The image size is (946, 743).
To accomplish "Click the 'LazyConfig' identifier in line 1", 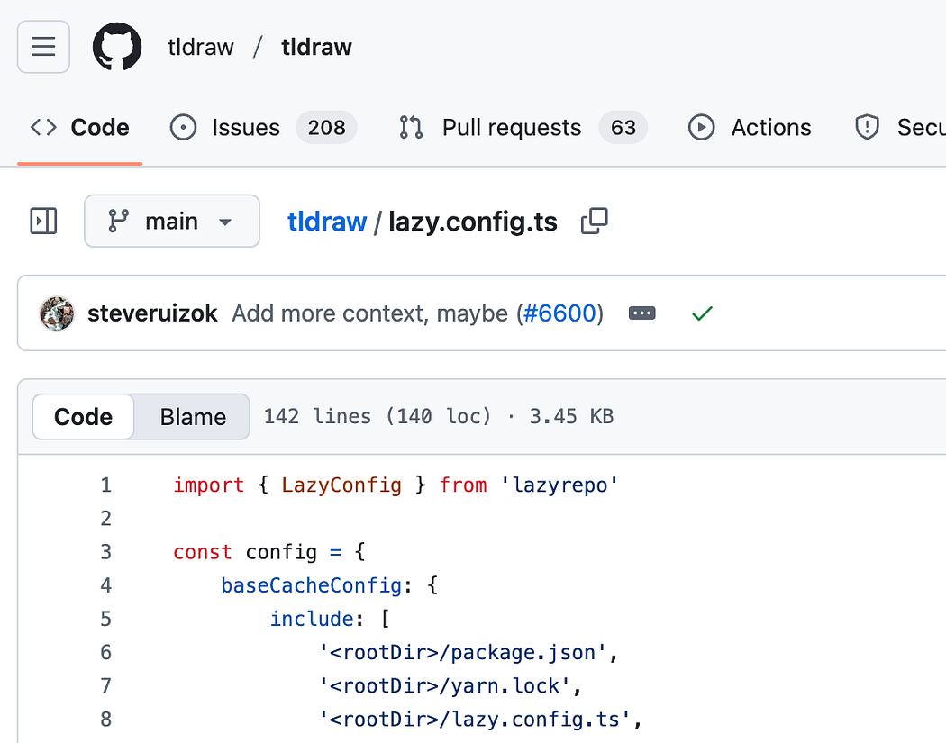I will click(341, 485).
